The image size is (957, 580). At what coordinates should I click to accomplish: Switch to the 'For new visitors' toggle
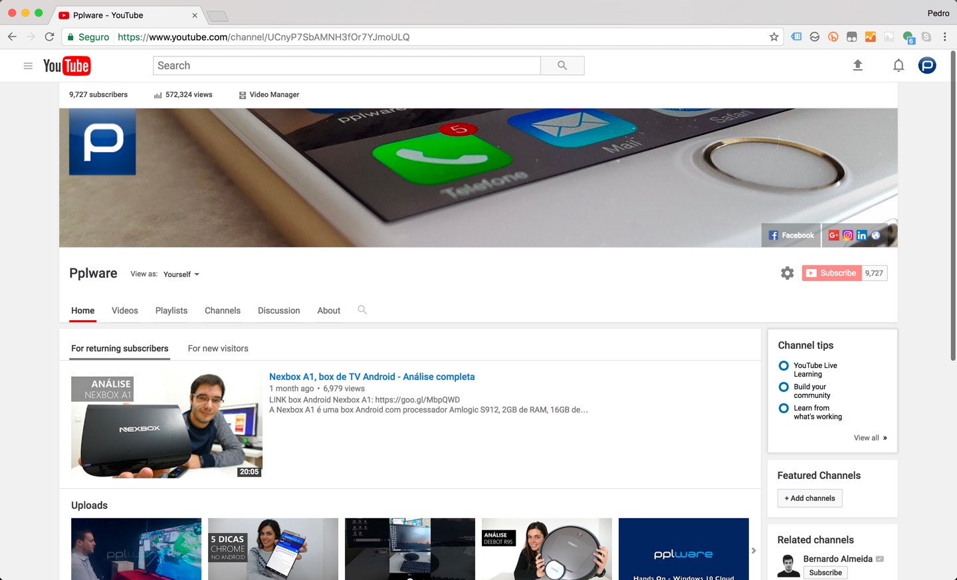coord(218,348)
